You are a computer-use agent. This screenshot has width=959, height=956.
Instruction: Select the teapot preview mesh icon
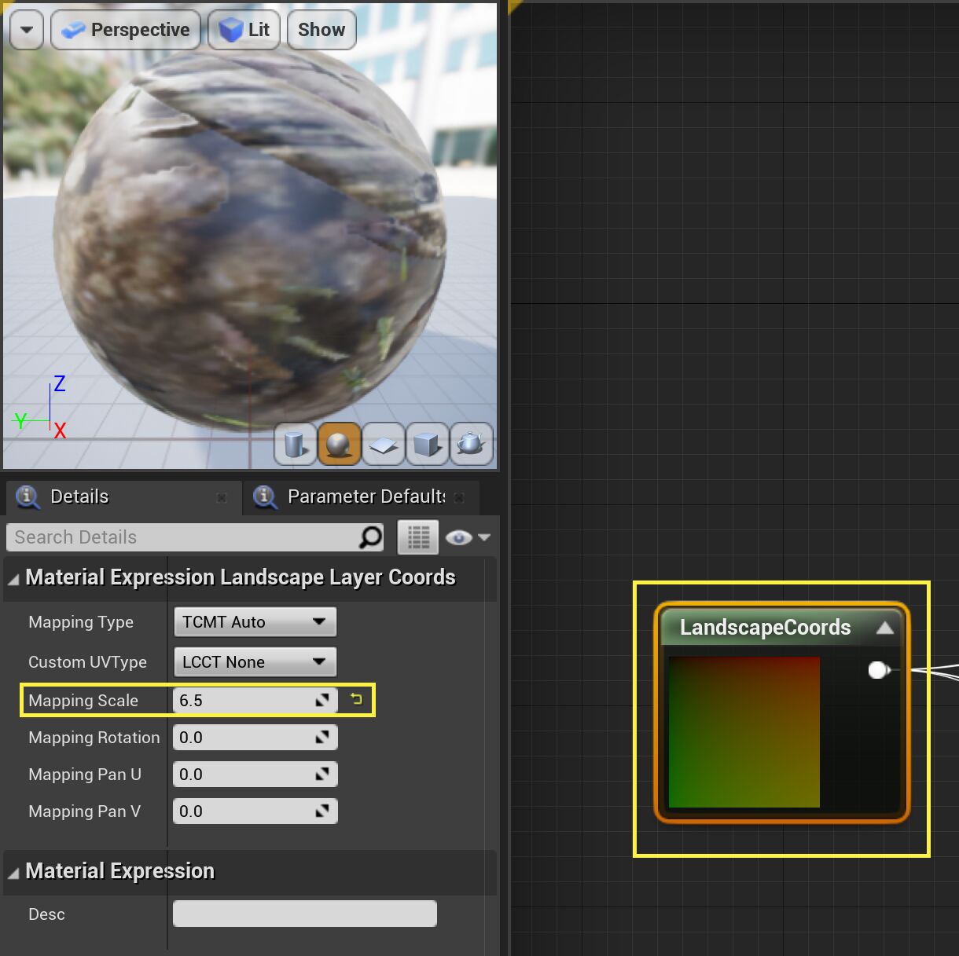coord(471,445)
